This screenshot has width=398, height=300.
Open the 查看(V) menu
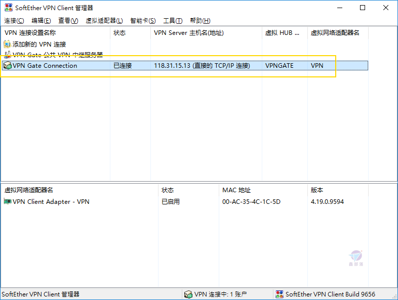(x=68, y=21)
